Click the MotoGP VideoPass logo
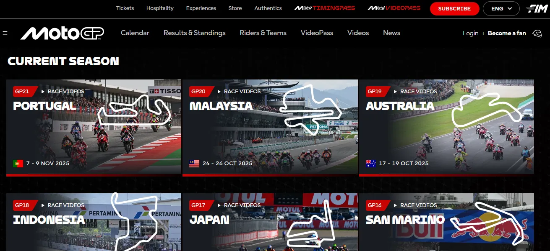 point(393,8)
